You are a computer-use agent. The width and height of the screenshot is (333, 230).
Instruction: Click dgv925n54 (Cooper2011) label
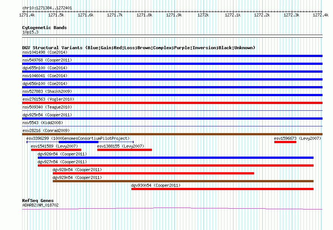pyautogui.click(x=47, y=115)
